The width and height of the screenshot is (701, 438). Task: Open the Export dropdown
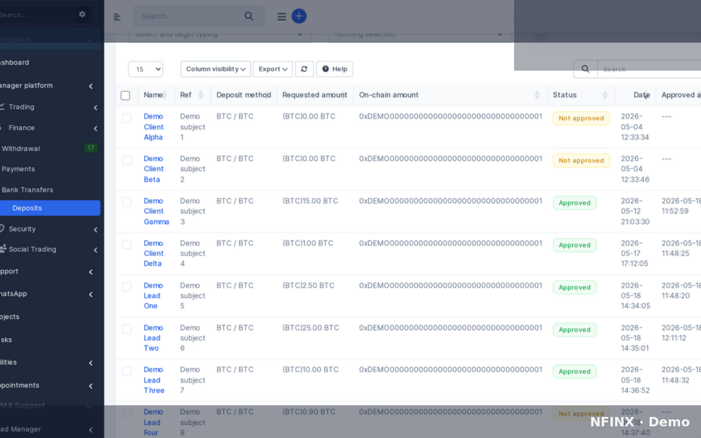click(273, 69)
